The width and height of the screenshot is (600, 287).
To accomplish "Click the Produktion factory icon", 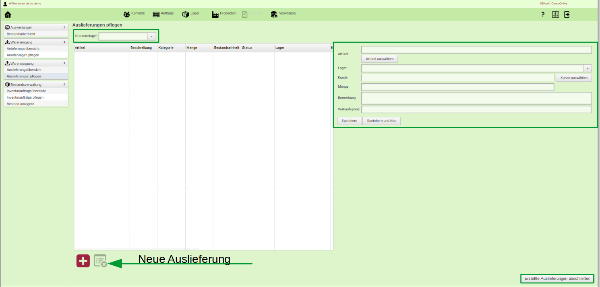I will 215,13.
